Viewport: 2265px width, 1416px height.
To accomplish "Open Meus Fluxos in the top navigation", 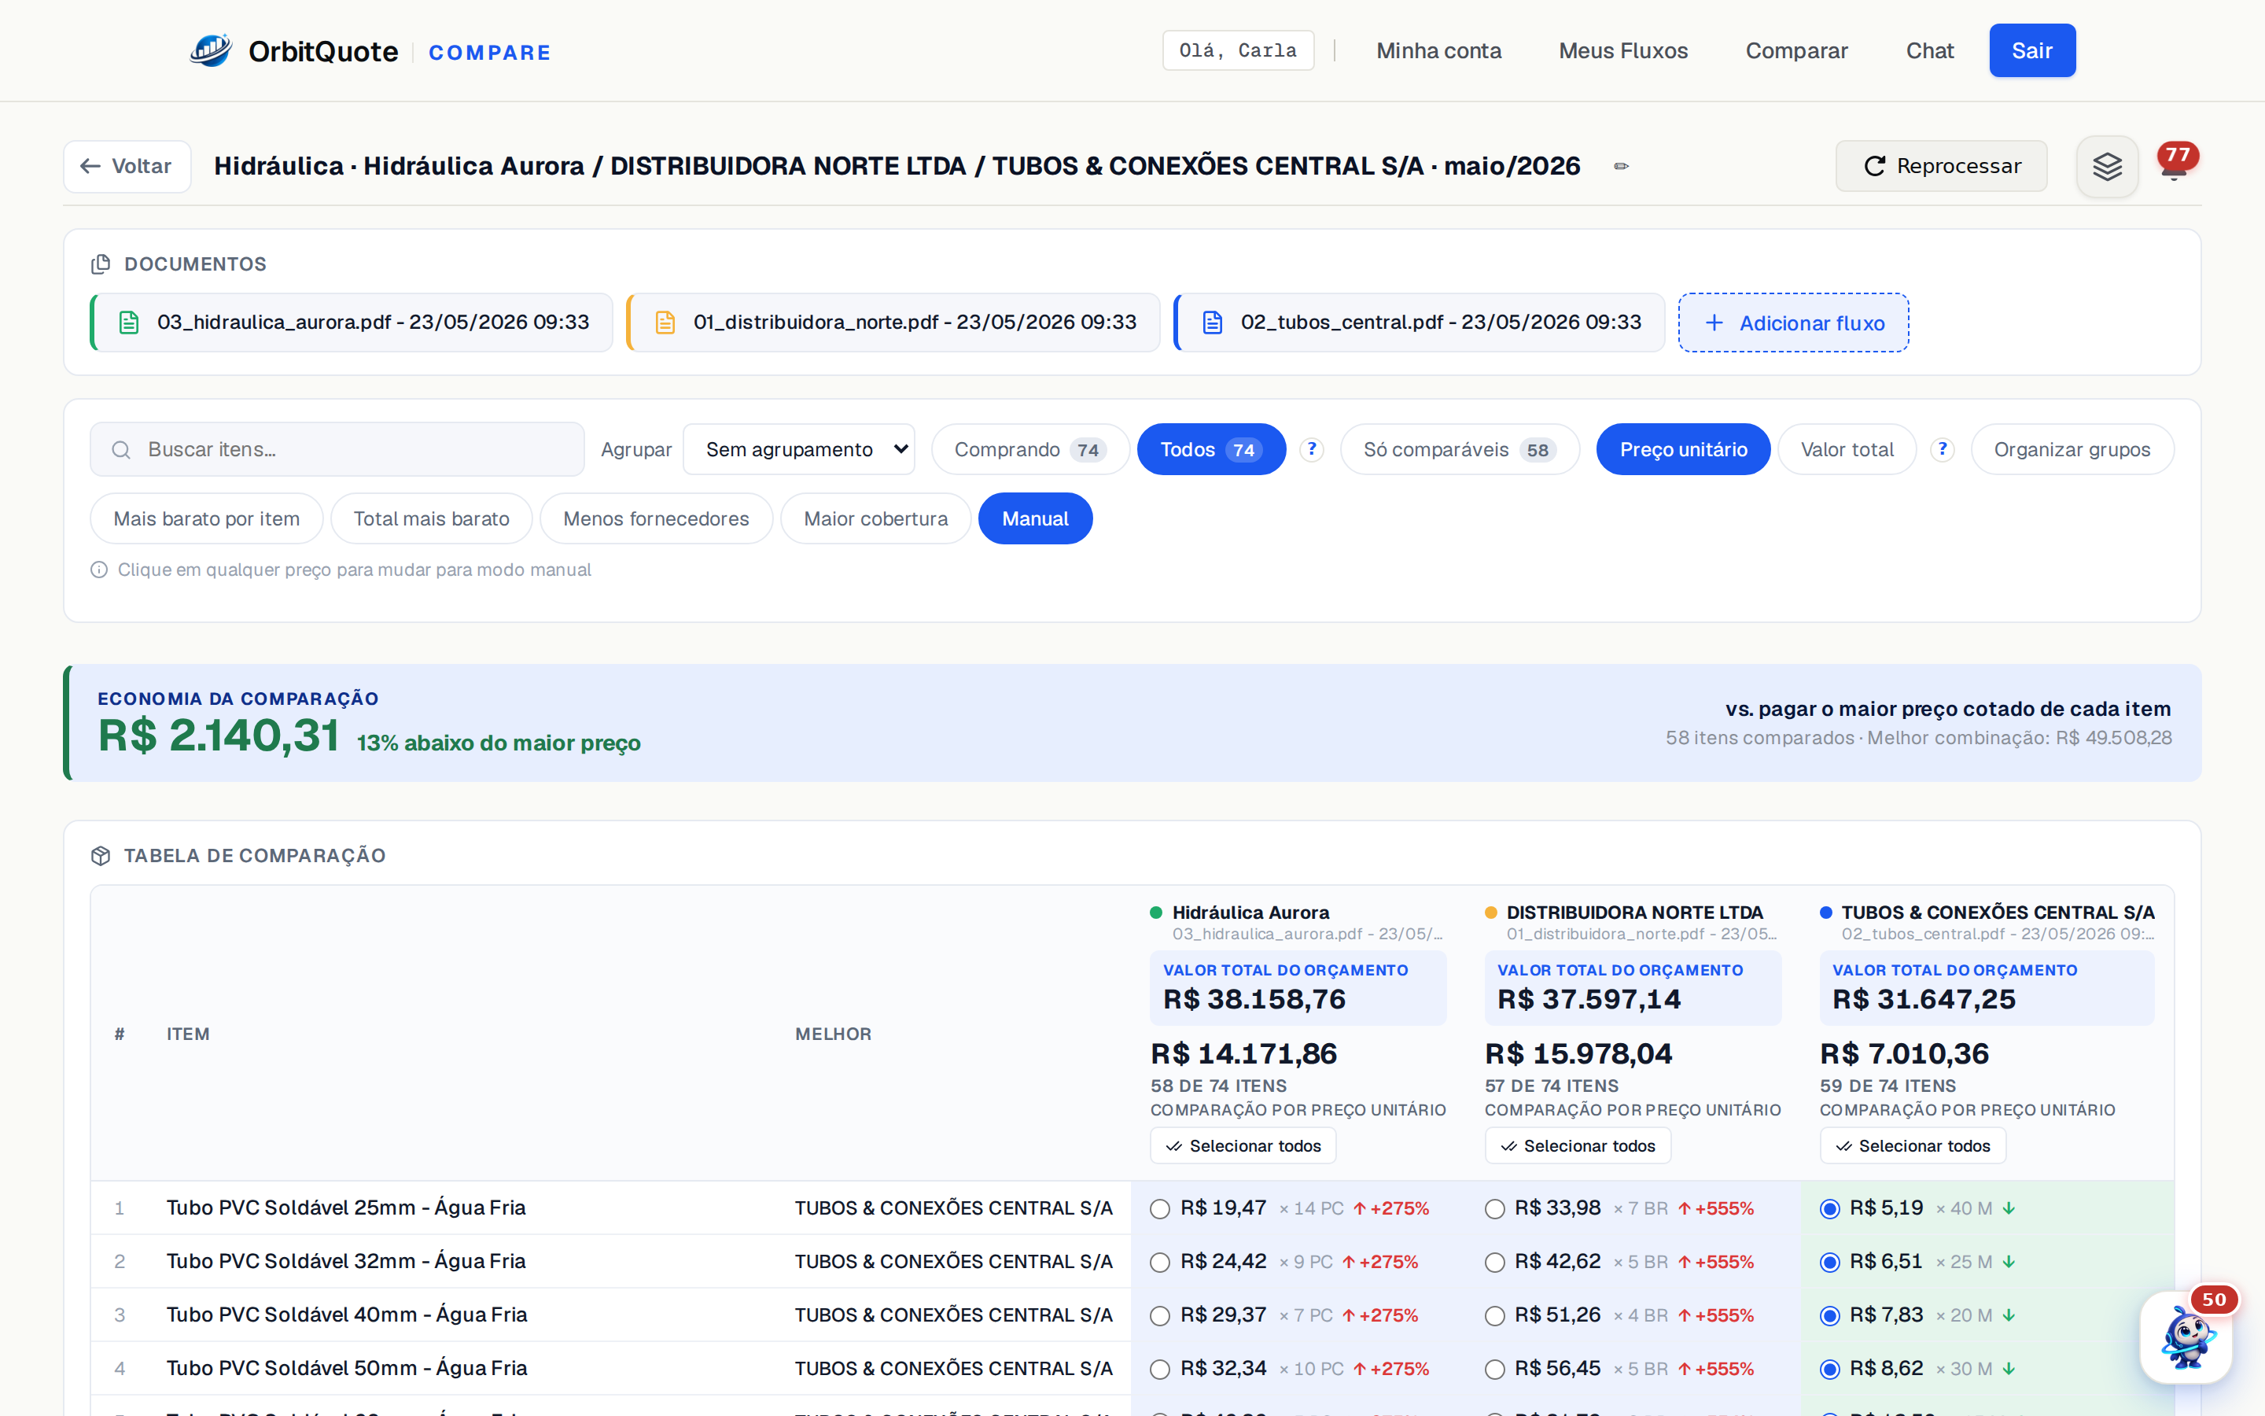I will click(x=1623, y=50).
